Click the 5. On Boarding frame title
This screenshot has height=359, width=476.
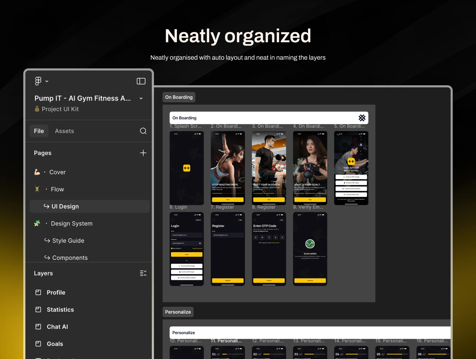click(x=350, y=126)
